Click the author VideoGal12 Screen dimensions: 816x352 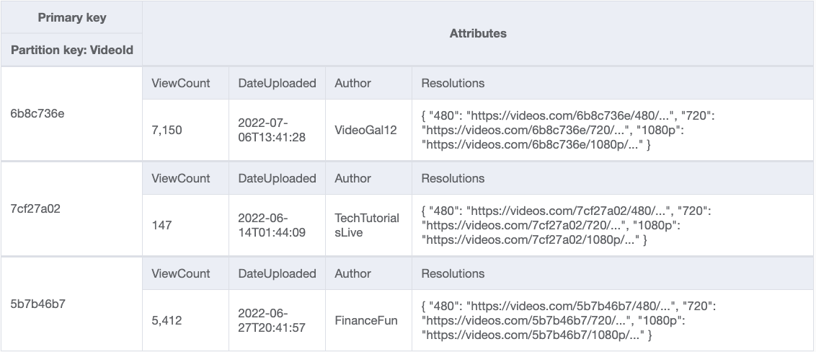pos(365,130)
